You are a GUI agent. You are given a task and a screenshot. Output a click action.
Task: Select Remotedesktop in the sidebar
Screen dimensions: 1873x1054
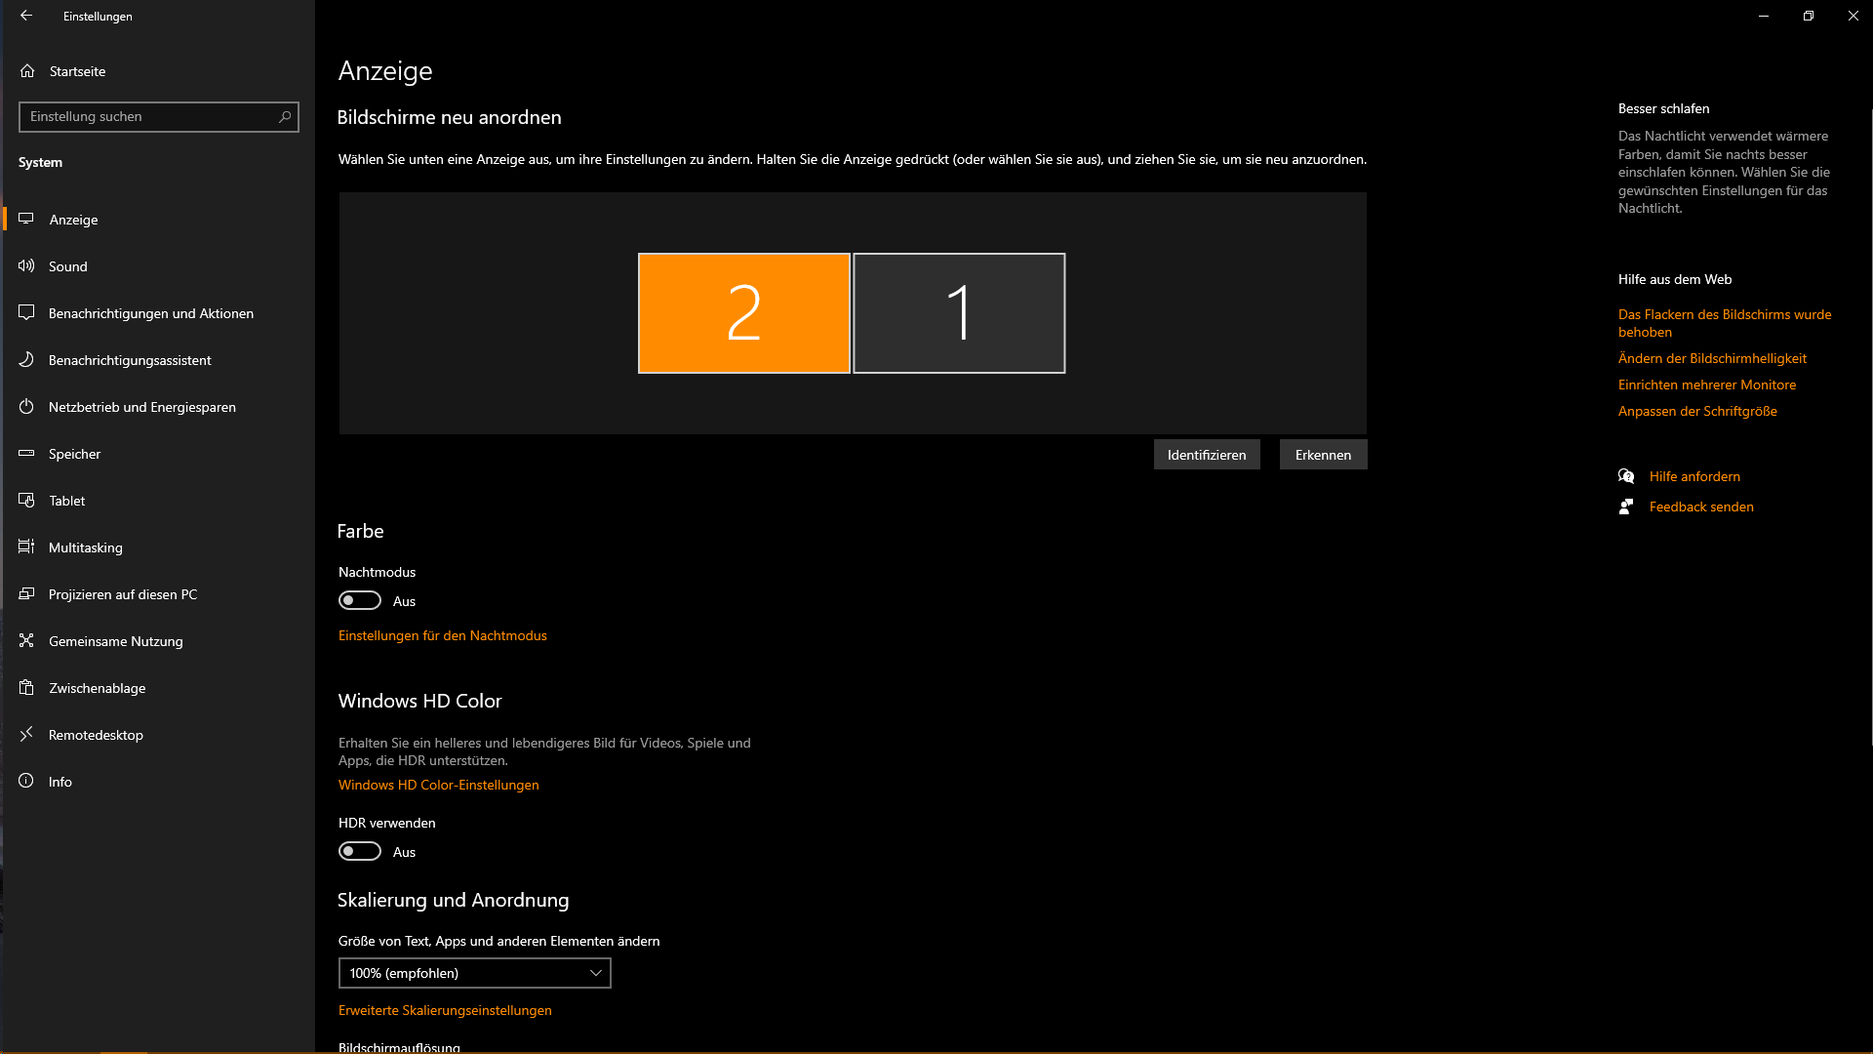click(x=96, y=735)
